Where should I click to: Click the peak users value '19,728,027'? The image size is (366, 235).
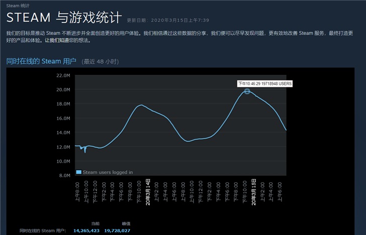coord(117,231)
